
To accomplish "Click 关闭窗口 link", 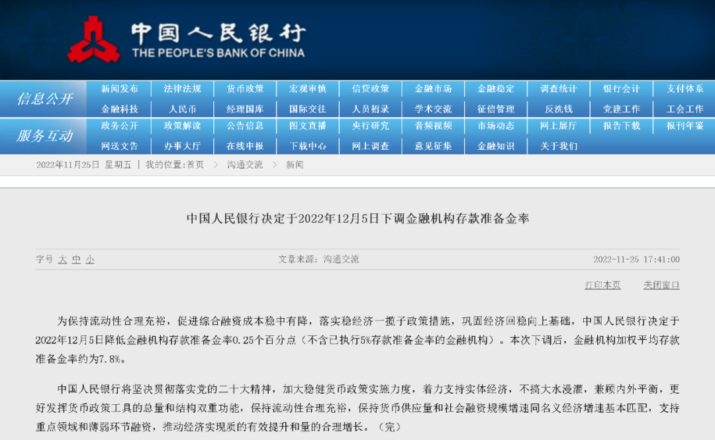I will tap(661, 285).
